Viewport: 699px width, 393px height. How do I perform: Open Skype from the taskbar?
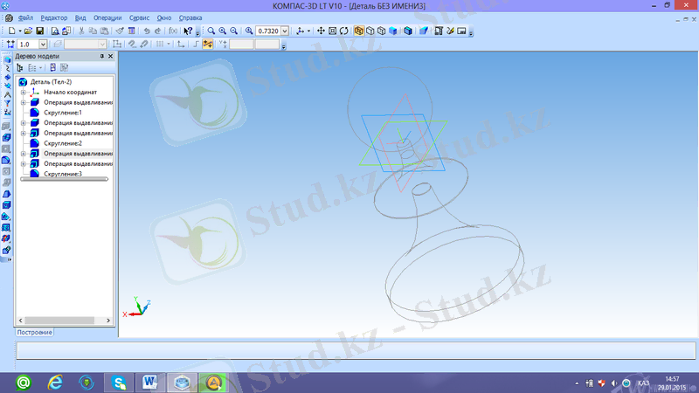(118, 382)
